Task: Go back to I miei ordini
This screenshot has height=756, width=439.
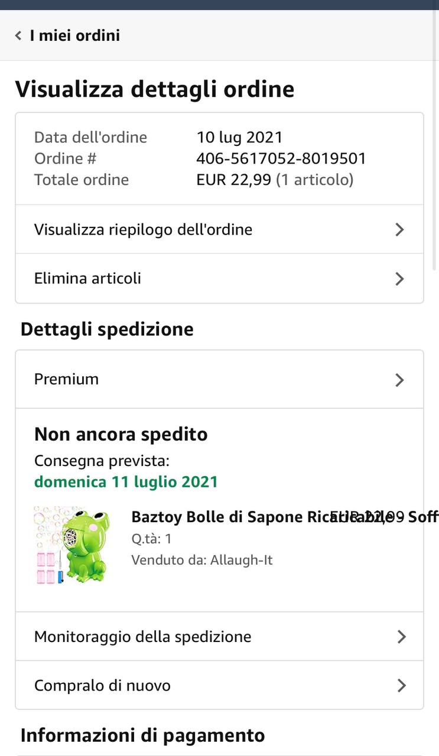Action: tap(74, 35)
